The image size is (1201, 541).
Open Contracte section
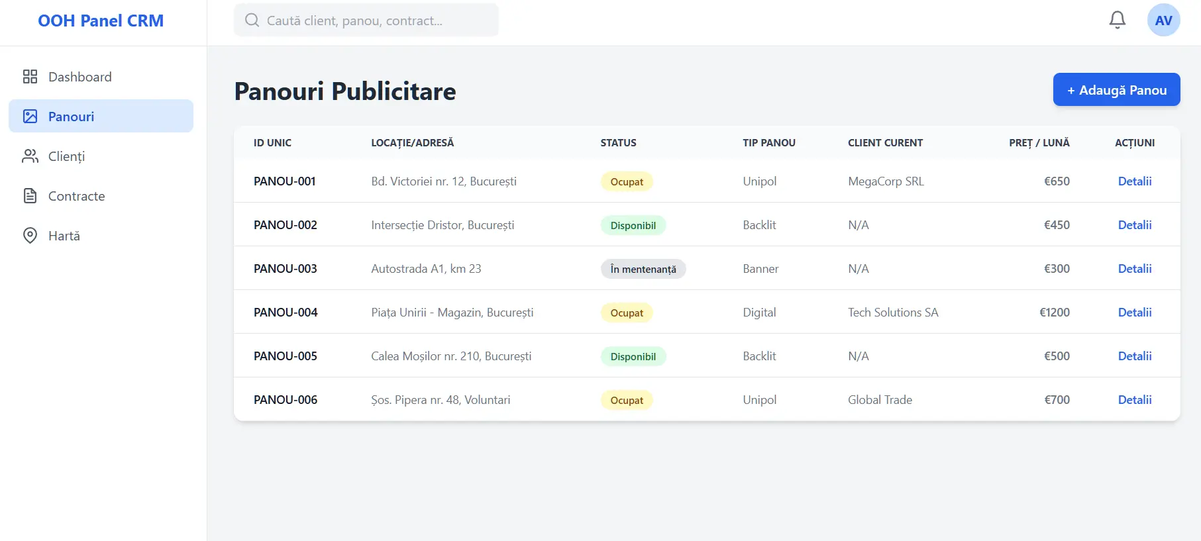pos(101,196)
